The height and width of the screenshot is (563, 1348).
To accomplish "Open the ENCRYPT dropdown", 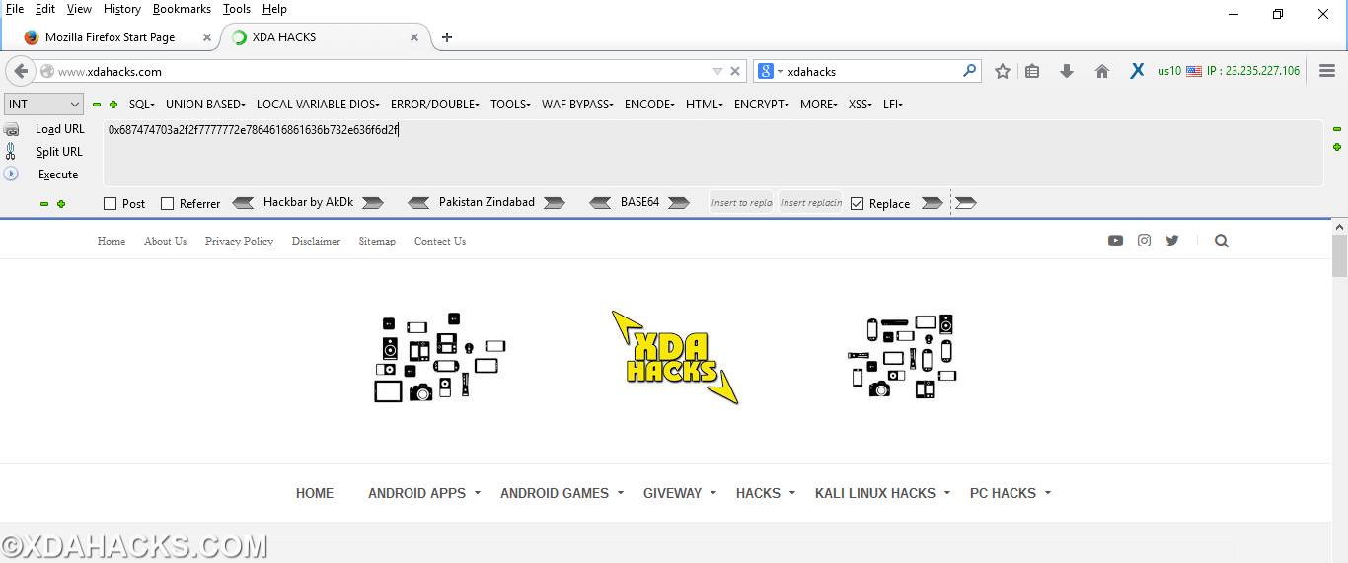I will (762, 105).
